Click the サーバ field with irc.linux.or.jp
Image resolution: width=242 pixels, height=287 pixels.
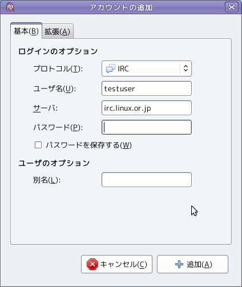point(147,108)
